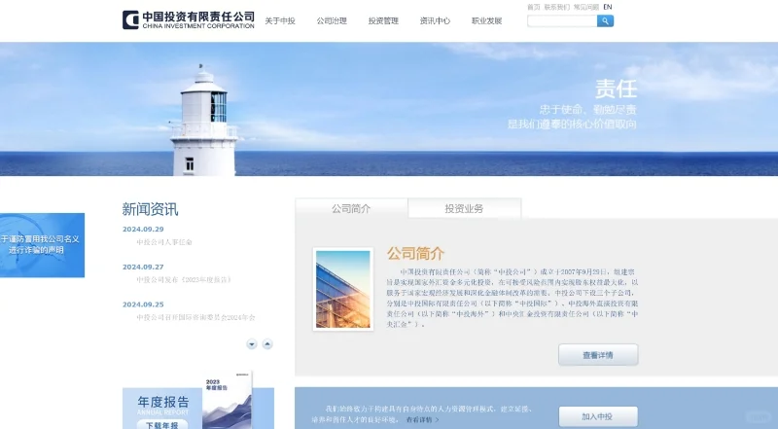This screenshot has height=429, width=778.
Task: Open the 联系我们 contact link
Action: coord(556,7)
